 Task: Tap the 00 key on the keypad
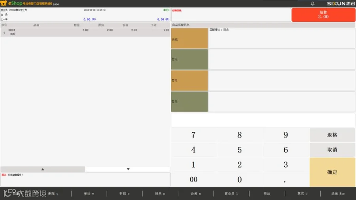point(193,179)
